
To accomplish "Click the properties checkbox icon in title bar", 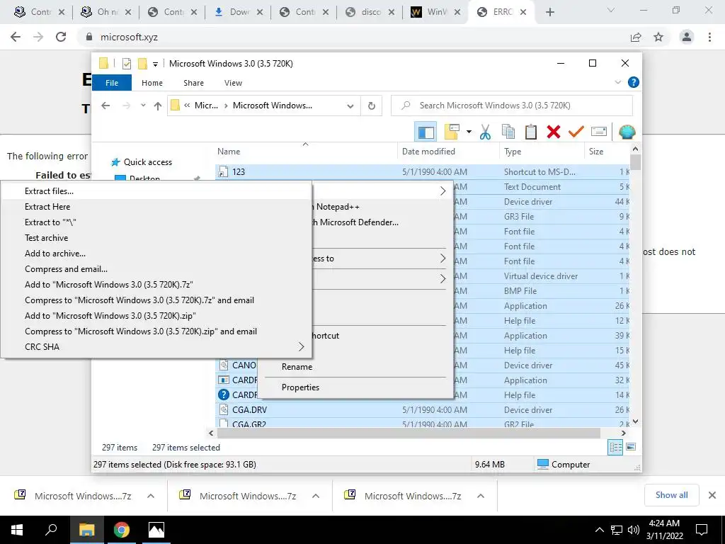I will pyautogui.click(x=127, y=64).
